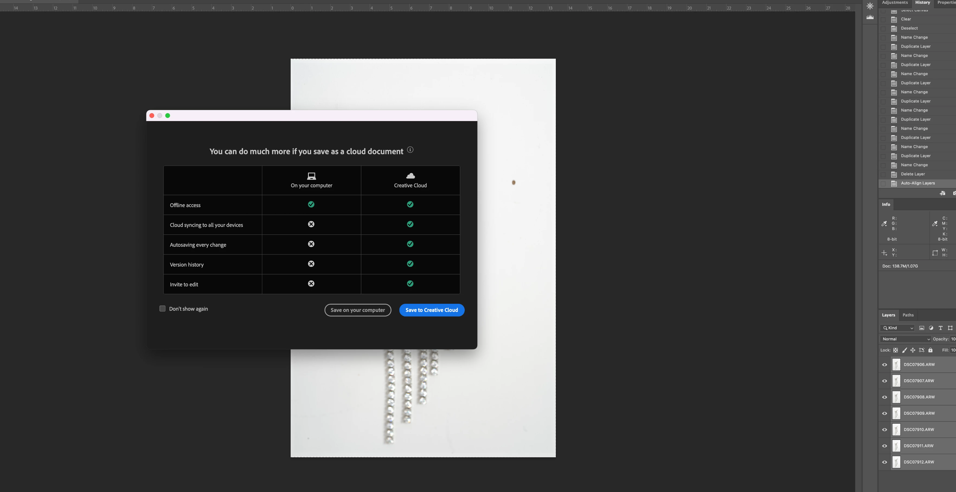The height and width of the screenshot is (492, 956).
Task: Open the Normal blend mode dropdown
Action: point(906,339)
